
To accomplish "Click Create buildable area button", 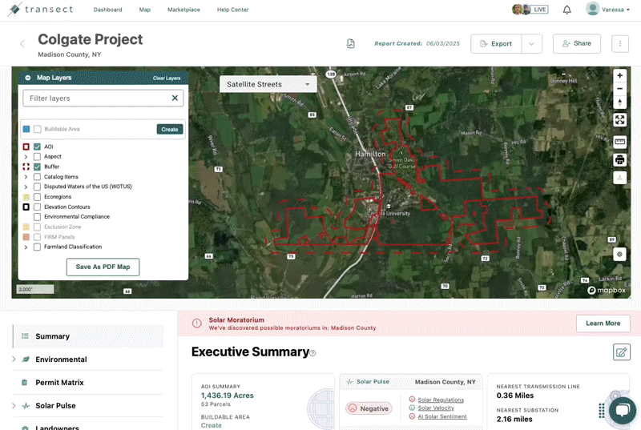I will [x=170, y=129].
